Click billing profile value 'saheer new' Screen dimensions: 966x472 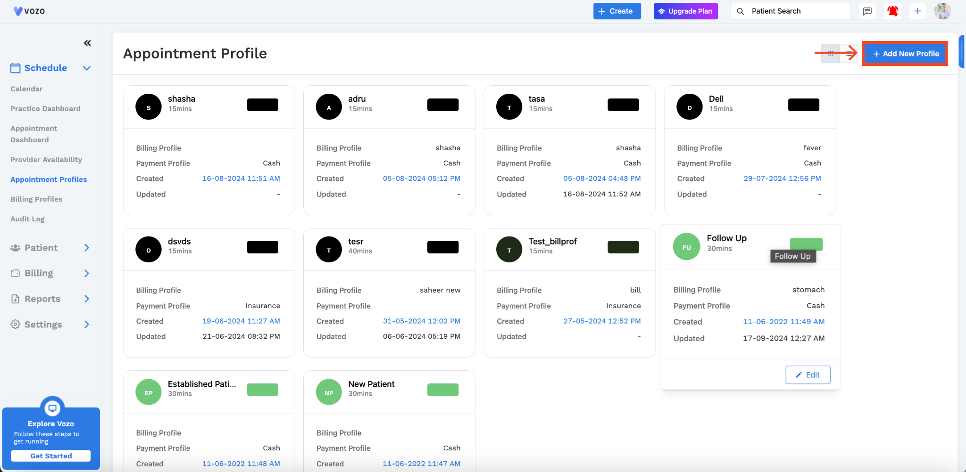click(440, 290)
